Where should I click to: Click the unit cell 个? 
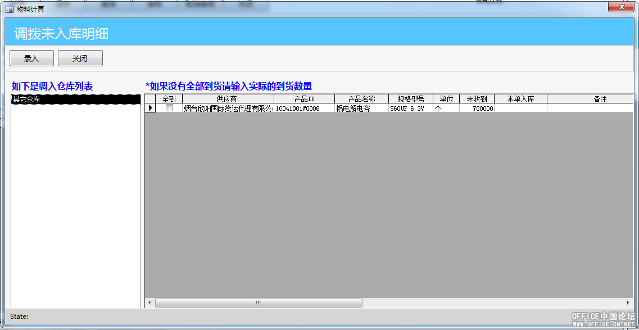(446, 109)
